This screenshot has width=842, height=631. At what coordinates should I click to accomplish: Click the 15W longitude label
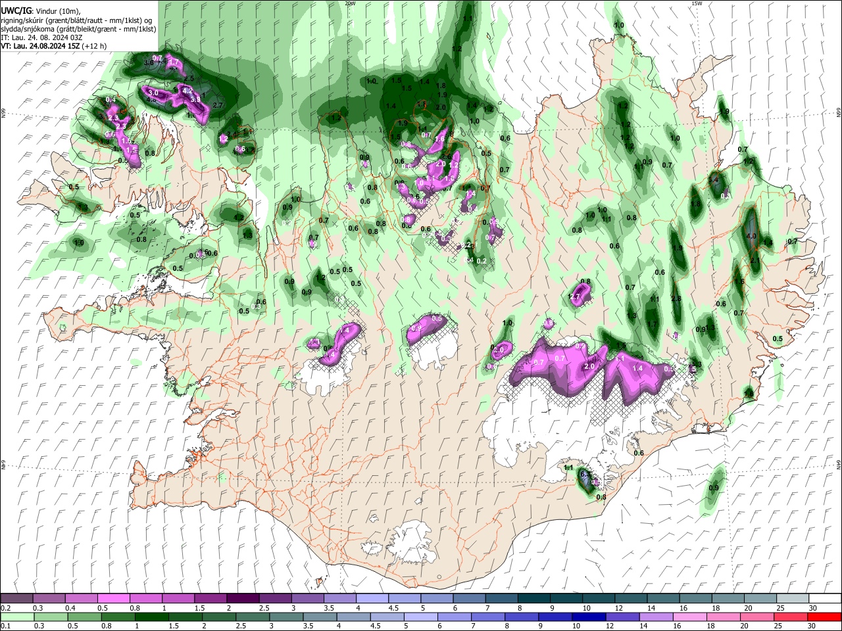697,3
